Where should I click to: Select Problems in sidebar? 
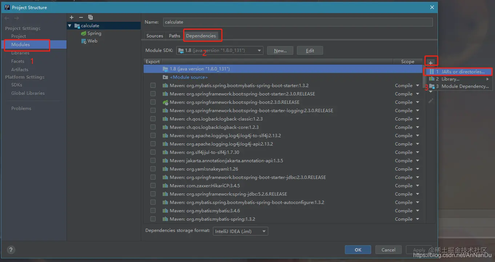click(21, 109)
